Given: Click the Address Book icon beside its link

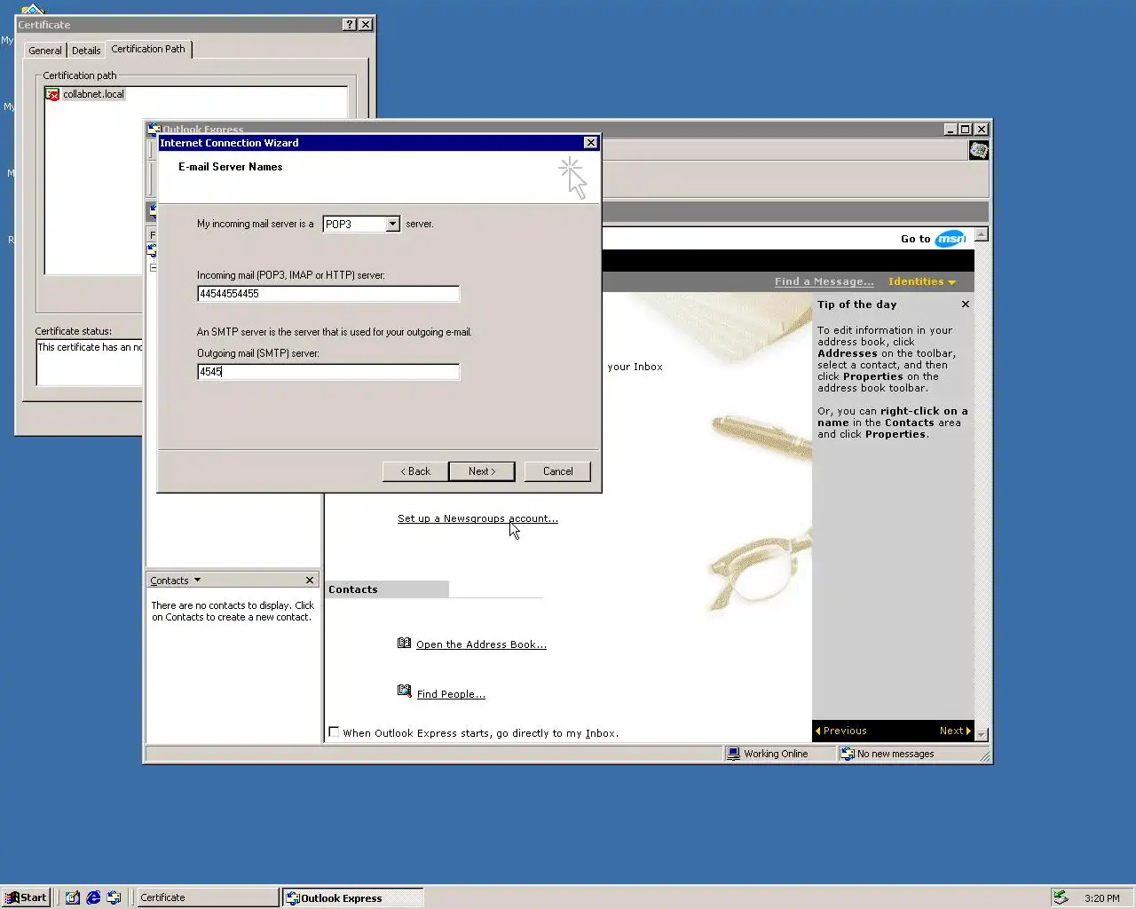Looking at the screenshot, I should coord(405,643).
